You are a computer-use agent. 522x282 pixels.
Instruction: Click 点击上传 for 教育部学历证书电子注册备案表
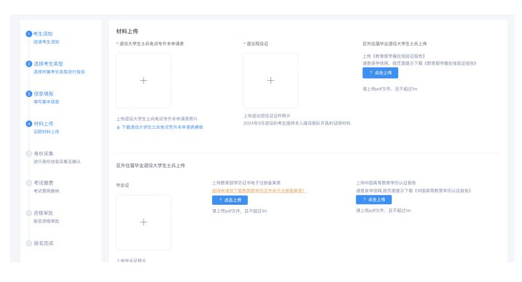click(230, 200)
